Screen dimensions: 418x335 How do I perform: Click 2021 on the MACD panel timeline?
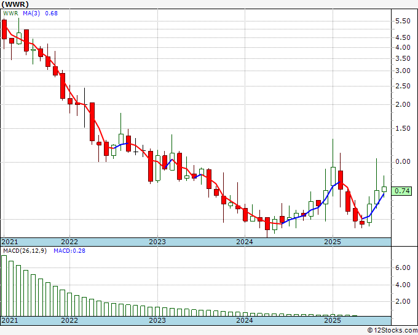click(10, 320)
